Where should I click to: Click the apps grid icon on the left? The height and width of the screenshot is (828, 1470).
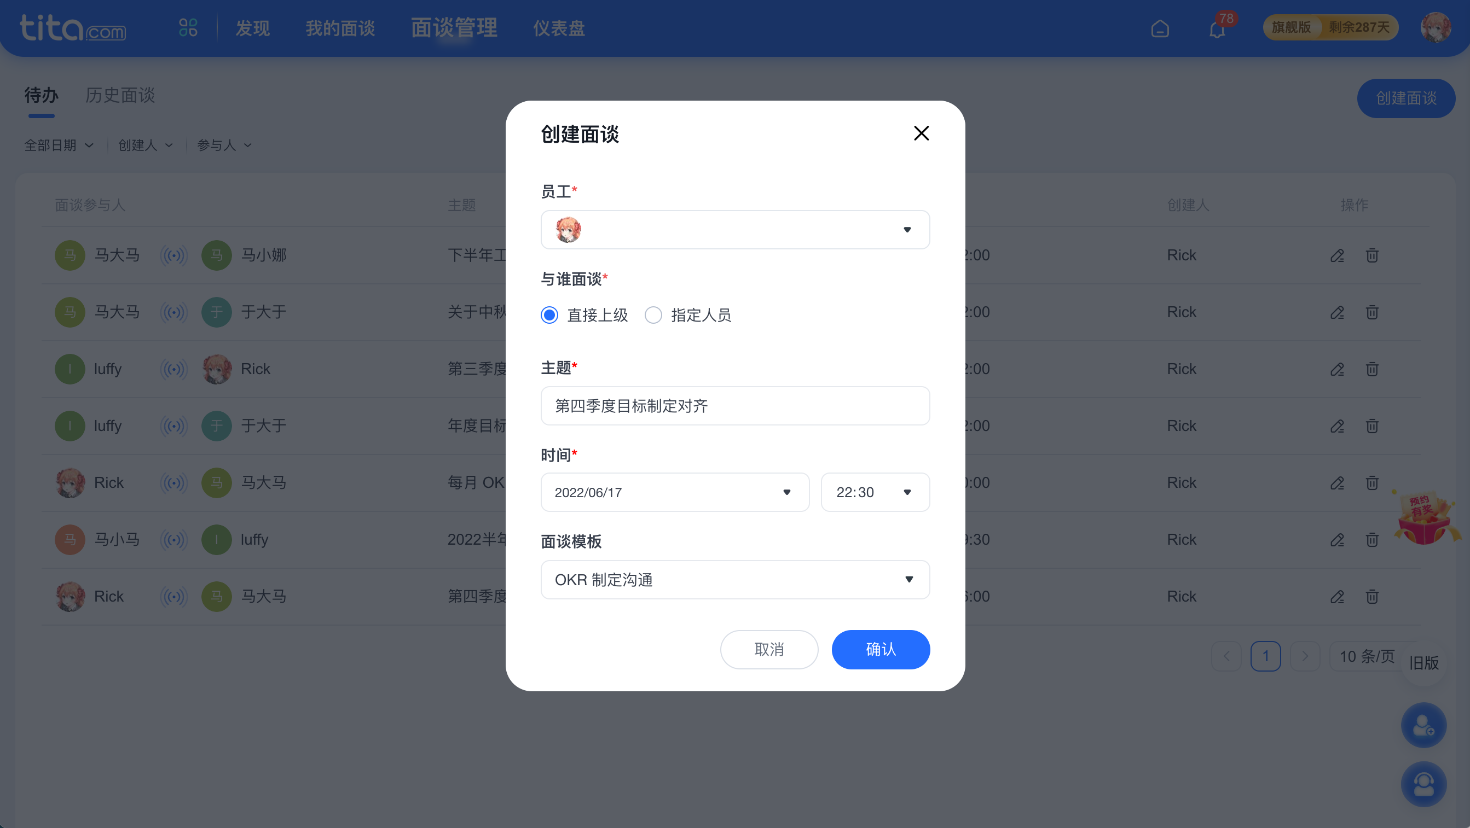click(x=187, y=27)
